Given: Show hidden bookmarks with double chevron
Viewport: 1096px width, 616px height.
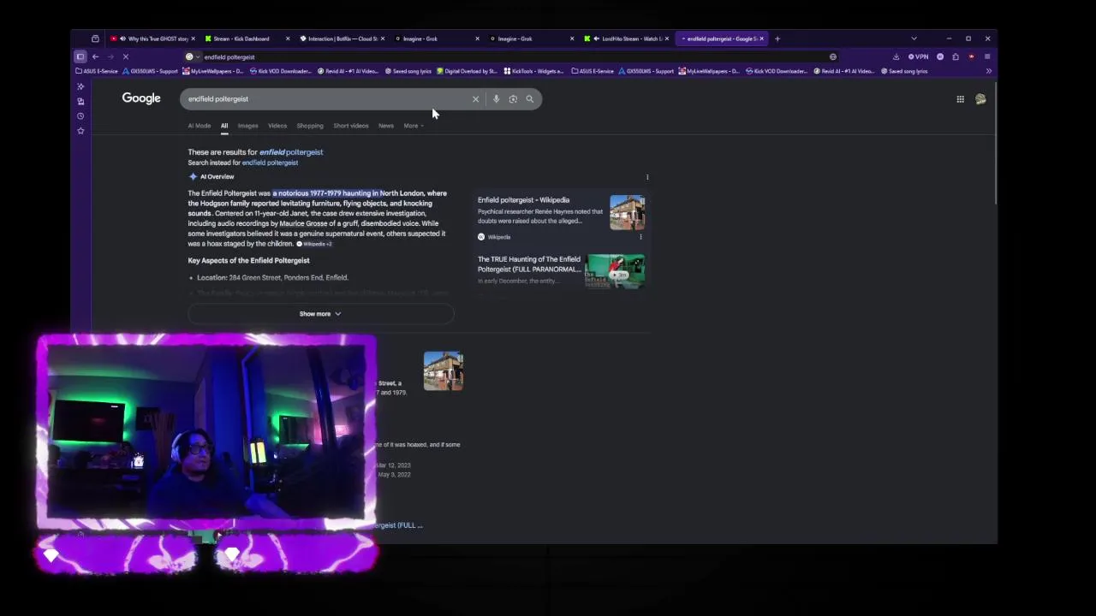Looking at the screenshot, I should [x=988, y=71].
